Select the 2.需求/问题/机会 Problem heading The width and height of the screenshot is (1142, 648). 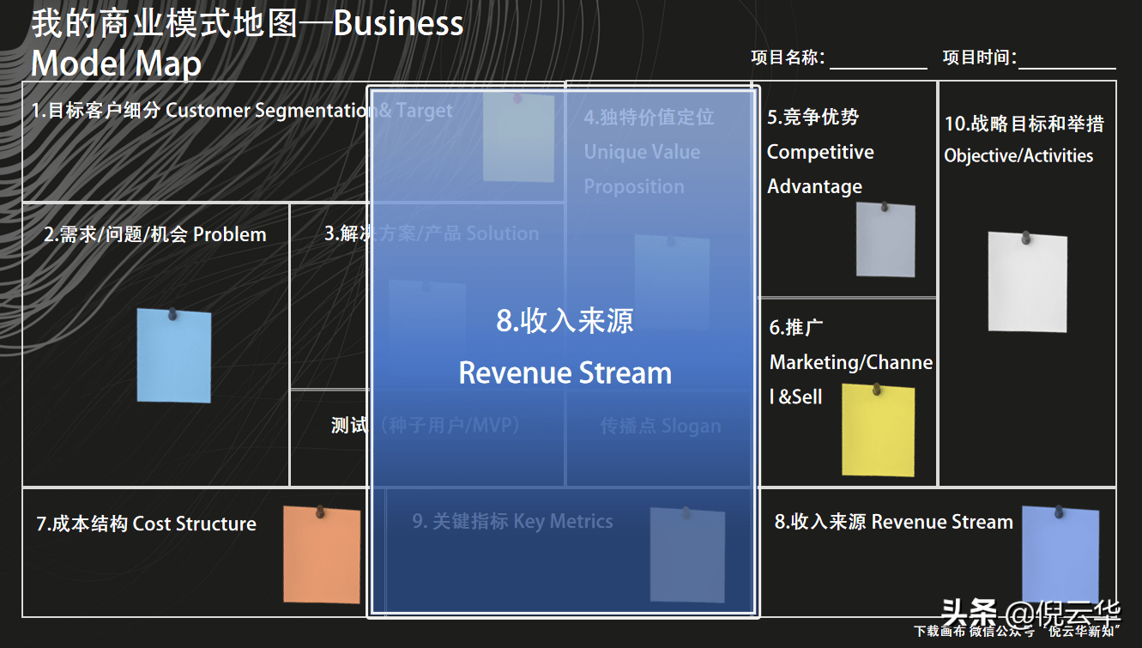pyautogui.click(x=155, y=234)
